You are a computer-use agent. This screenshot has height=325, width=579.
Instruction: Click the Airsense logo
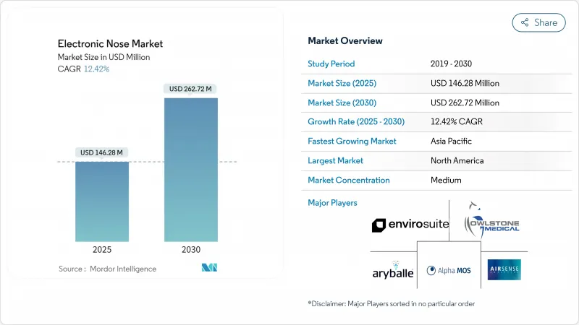[x=504, y=269]
